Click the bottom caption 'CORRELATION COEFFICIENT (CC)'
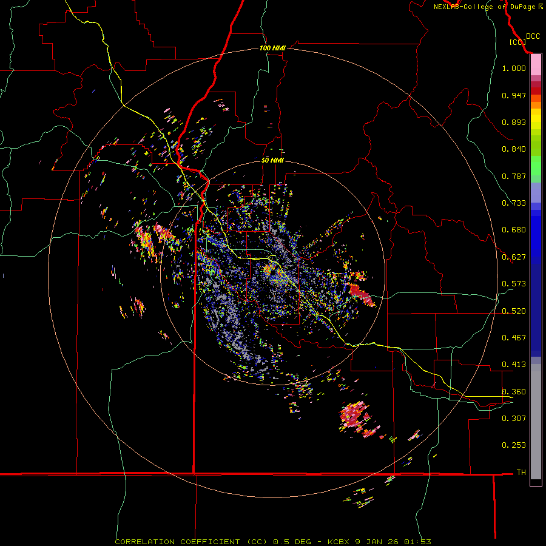Image resolution: width=546 pixels, height=546 pixels. coord(191,542)
